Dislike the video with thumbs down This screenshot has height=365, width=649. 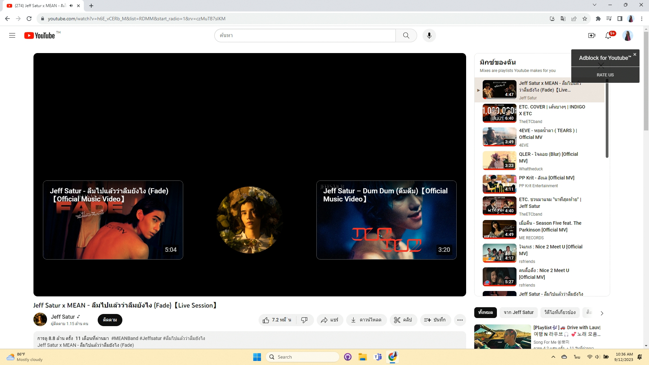[x=305, y=320]
